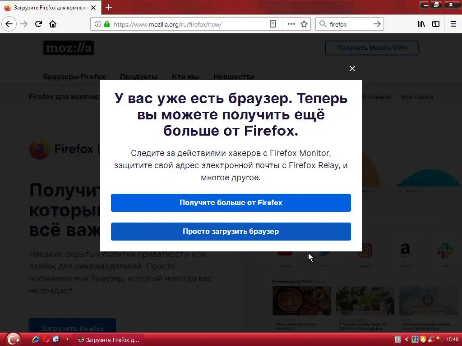
Task: Open a new tab with plus button
Action: pyautogui.click(x=109, y=7)
